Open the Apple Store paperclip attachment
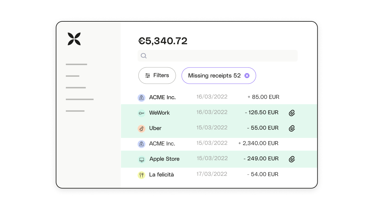 click(x=292, y=159)
